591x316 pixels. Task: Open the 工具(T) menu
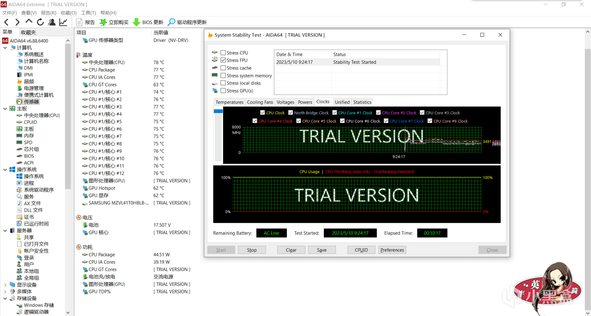click(88, 13)
